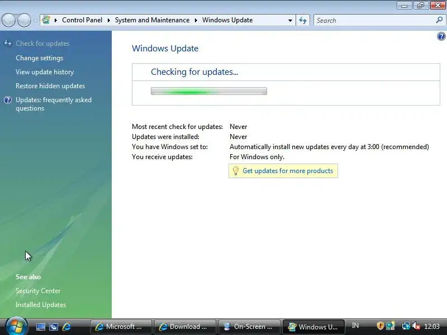Click the Check for updates arrows icon
This screenshot has width=447, height=335.
point(8,44)
